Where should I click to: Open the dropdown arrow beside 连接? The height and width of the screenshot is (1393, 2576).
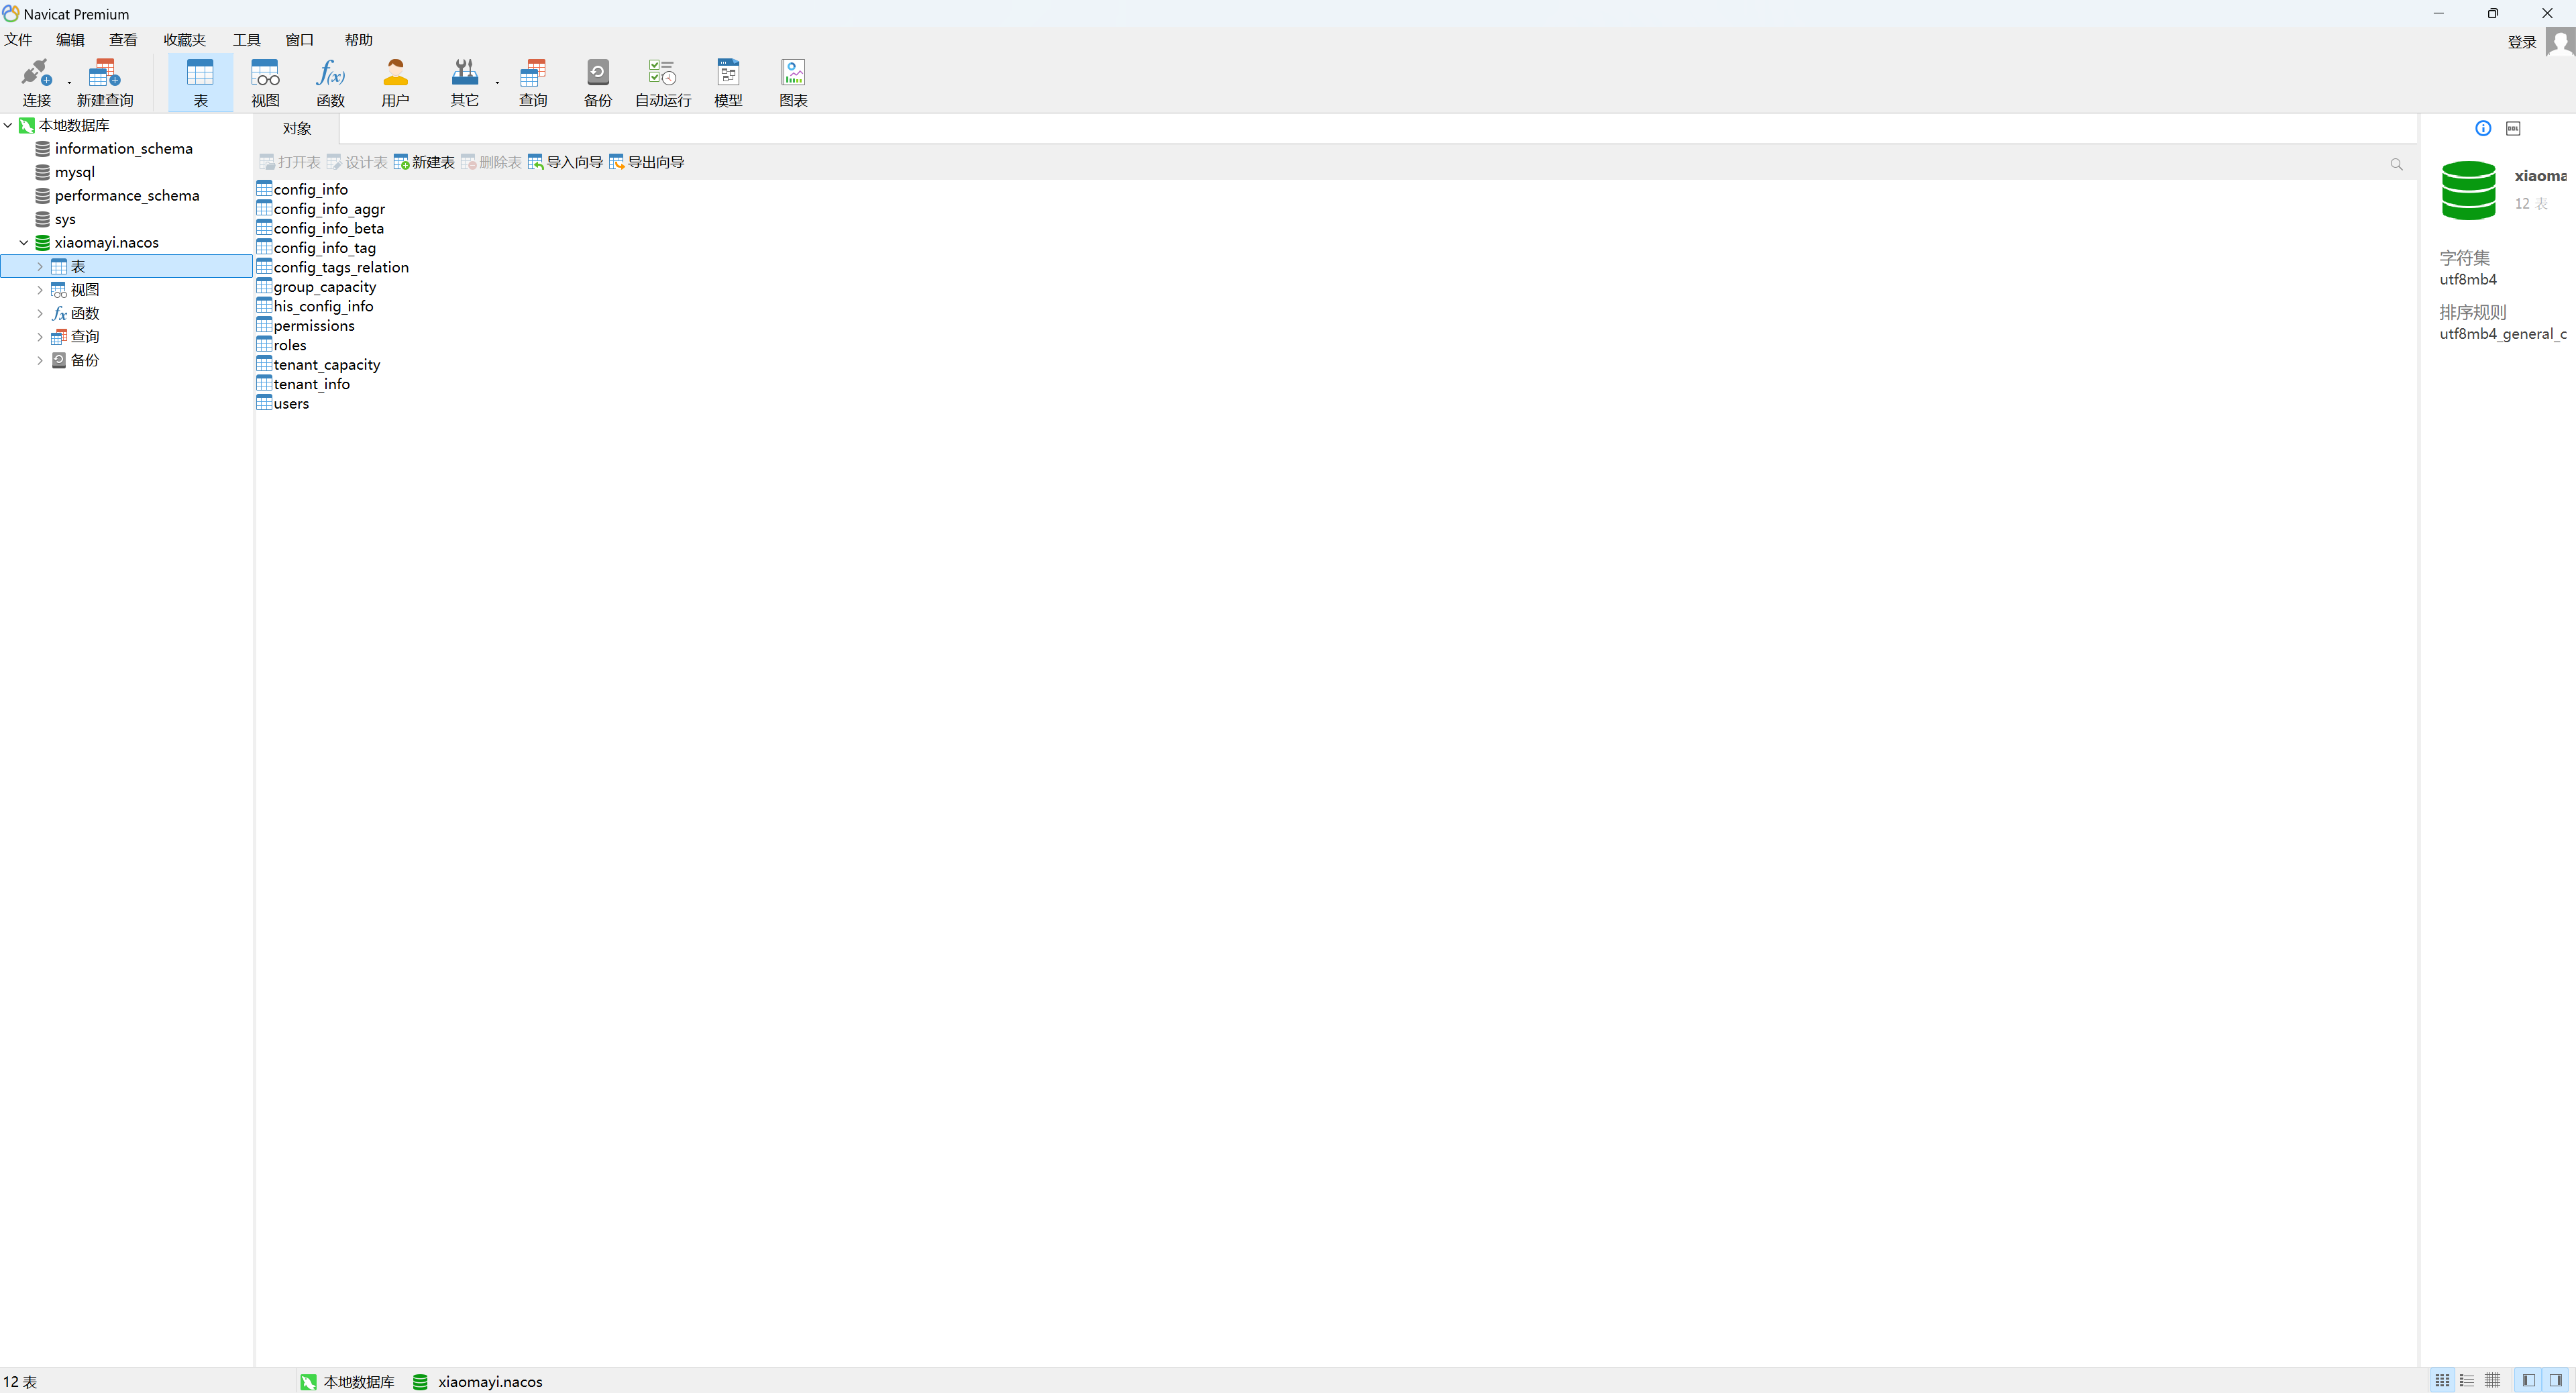pos(69,82)
